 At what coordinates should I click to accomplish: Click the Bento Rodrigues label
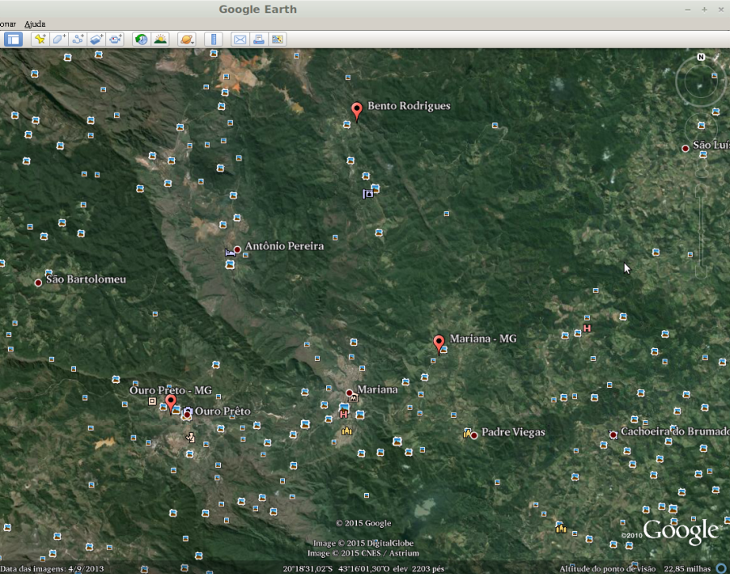tap(409, 106)
